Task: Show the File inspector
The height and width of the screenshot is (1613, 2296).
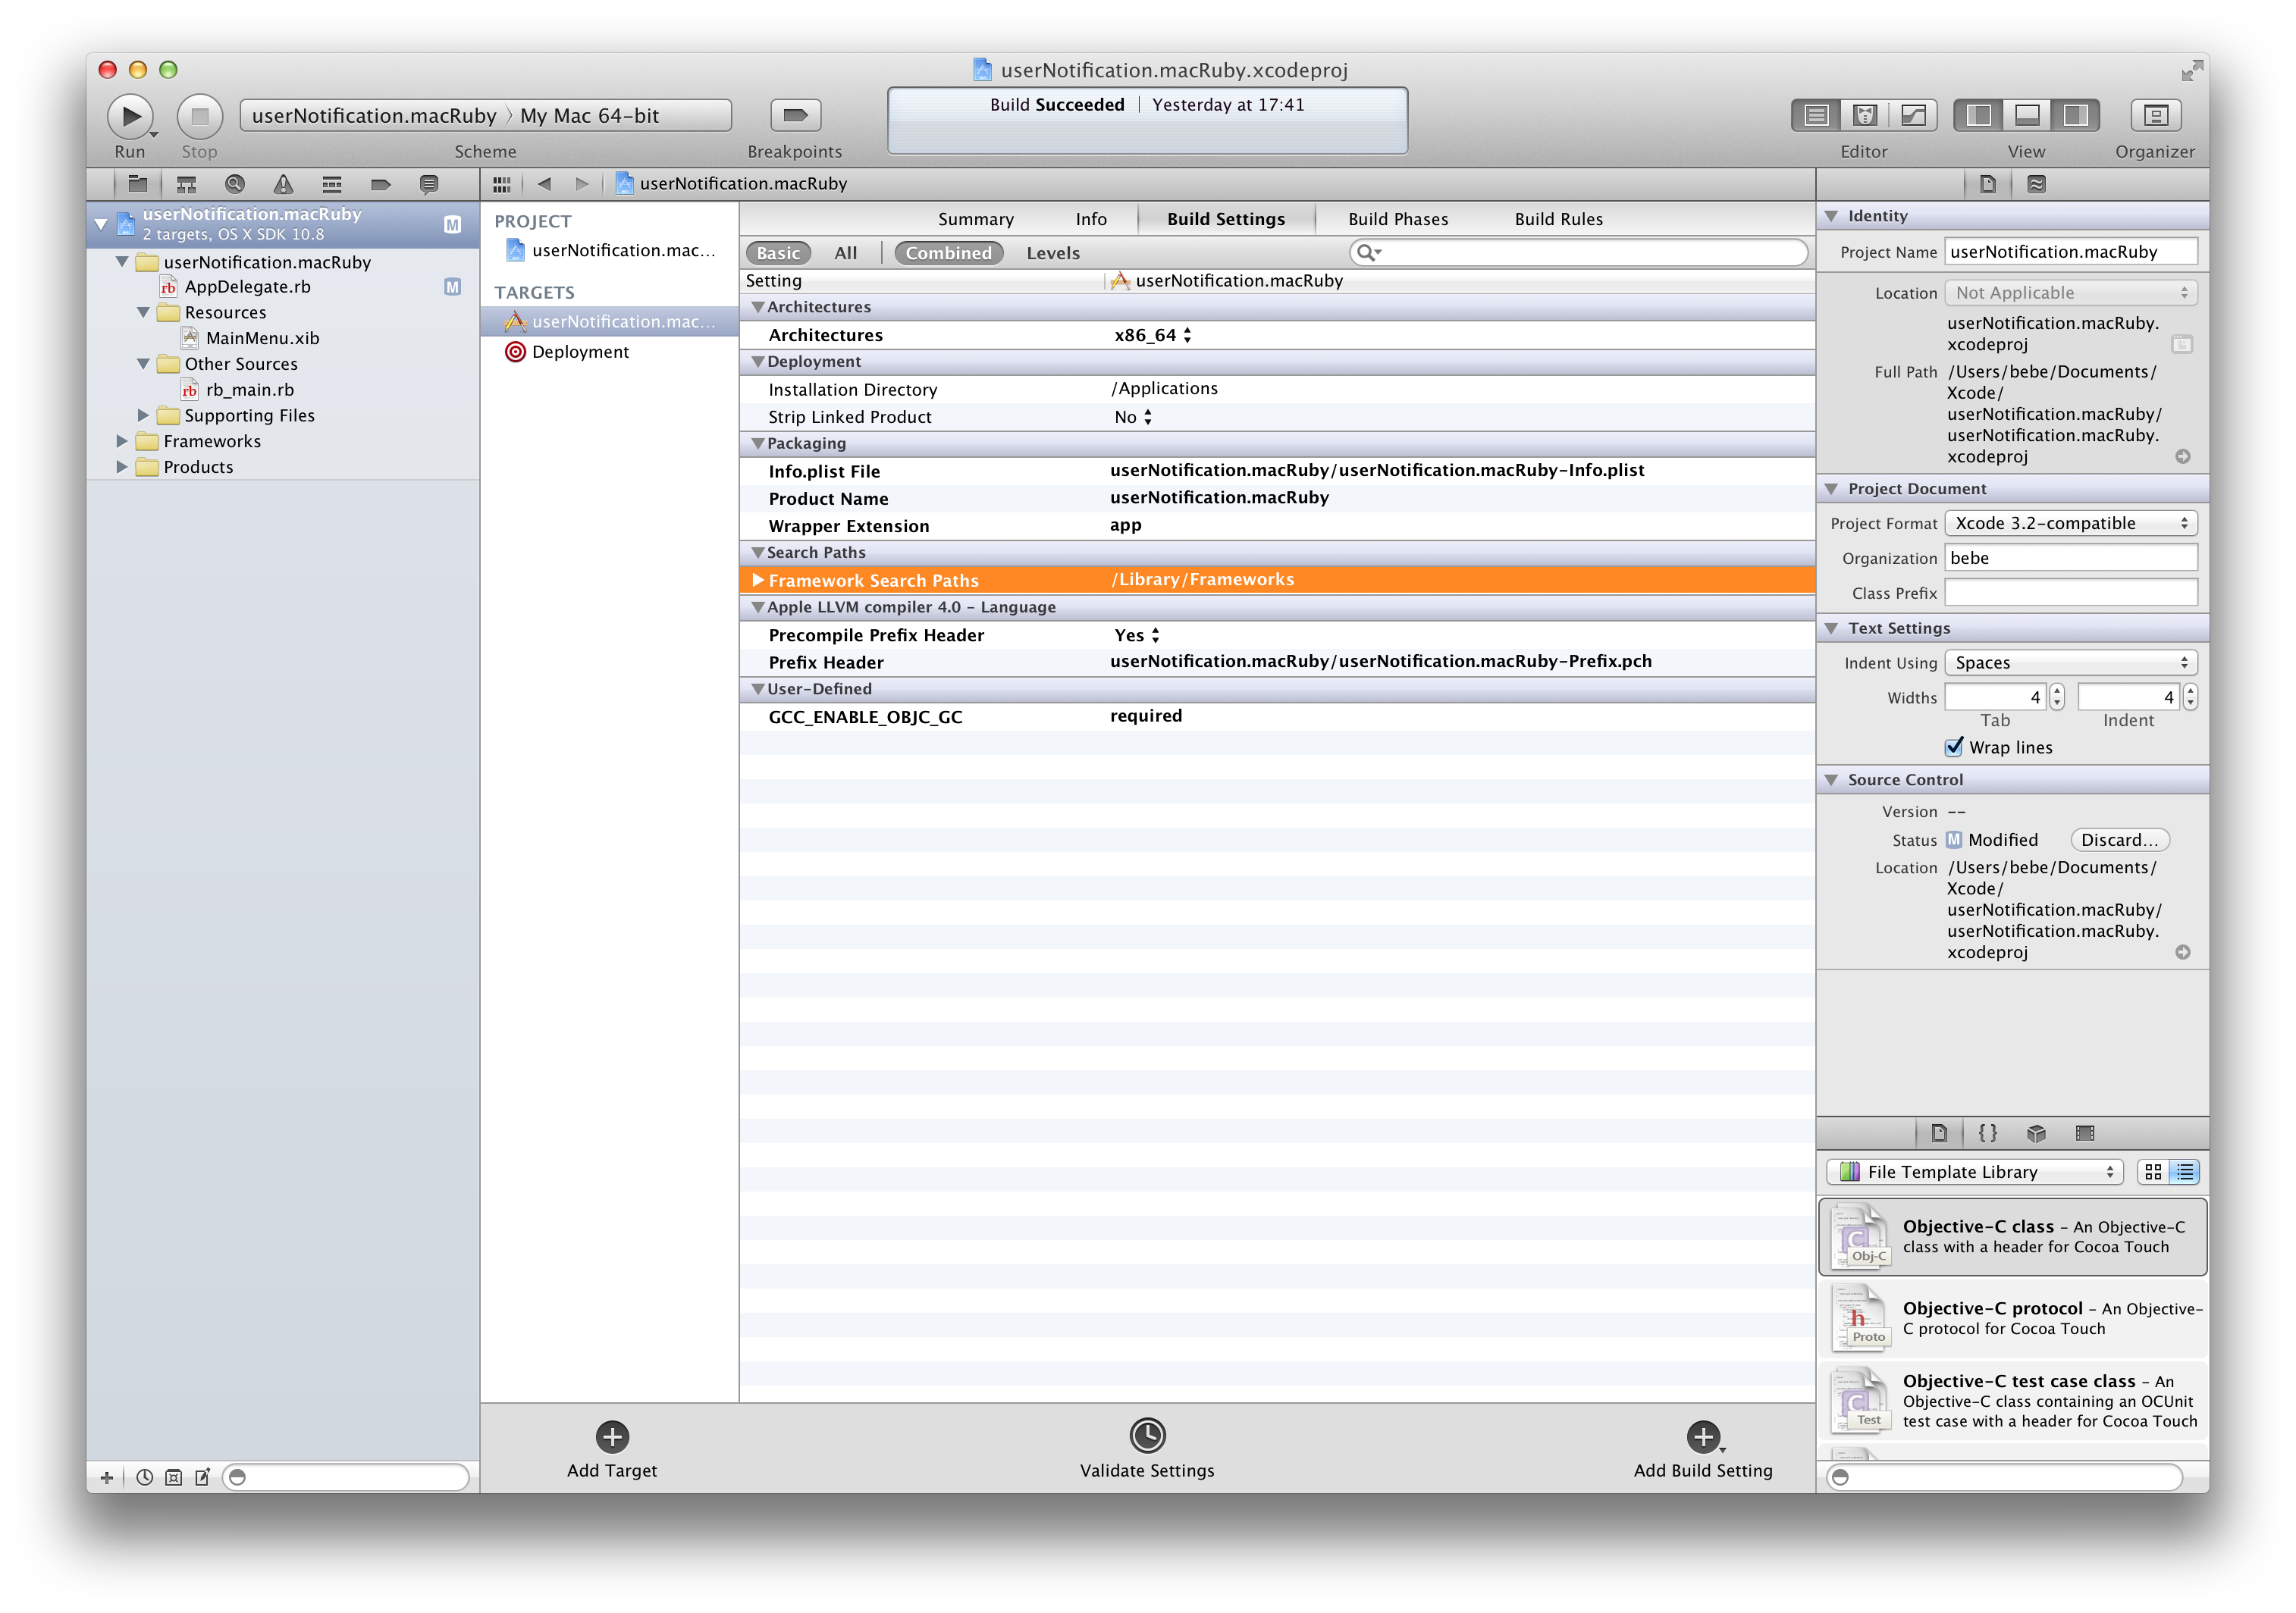Action: 1988,184
